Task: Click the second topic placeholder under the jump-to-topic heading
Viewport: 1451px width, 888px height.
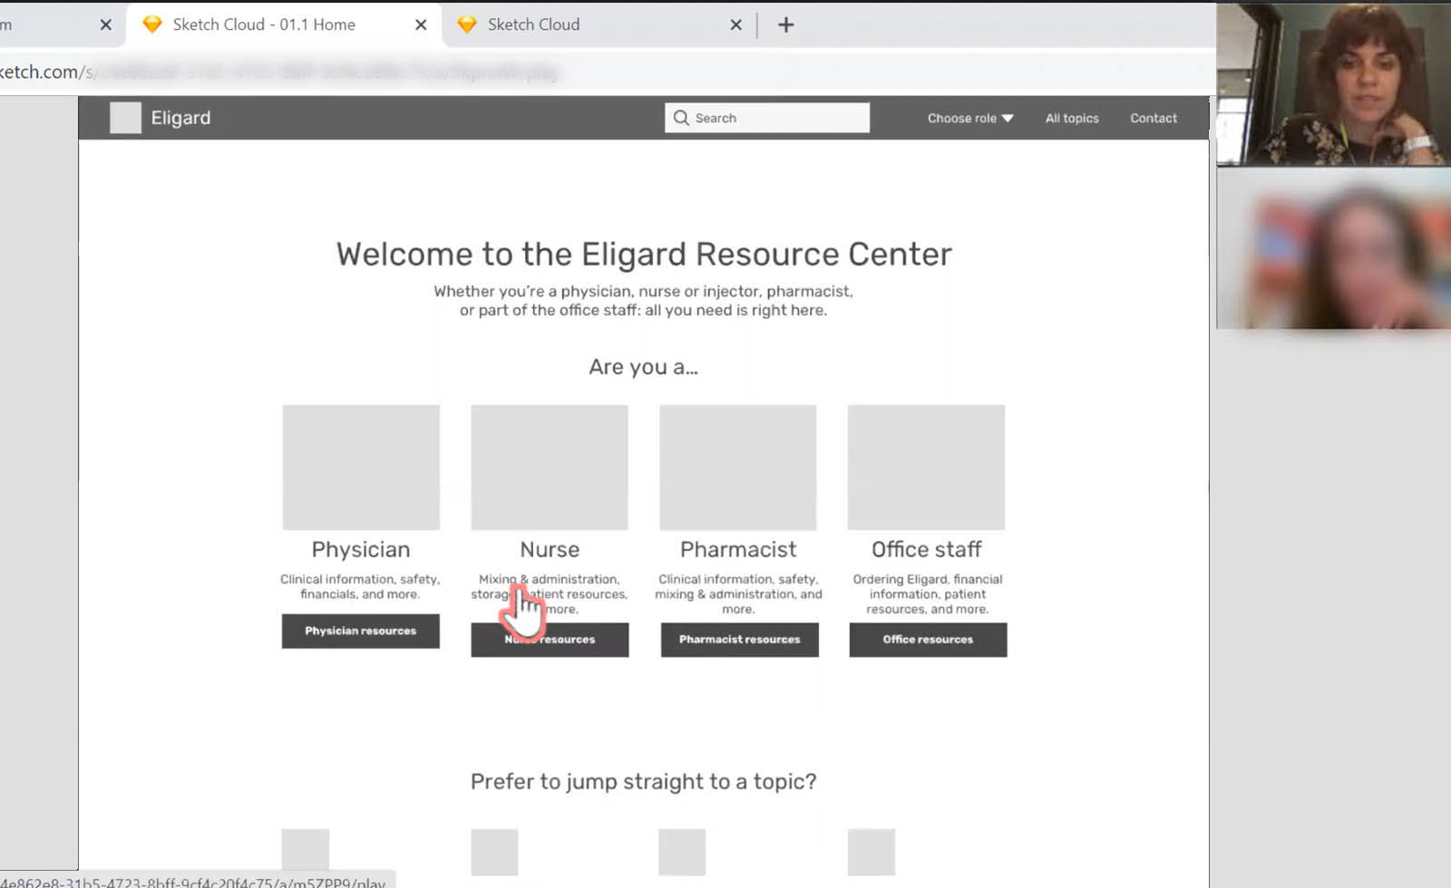Action: (x=494, y=852)
